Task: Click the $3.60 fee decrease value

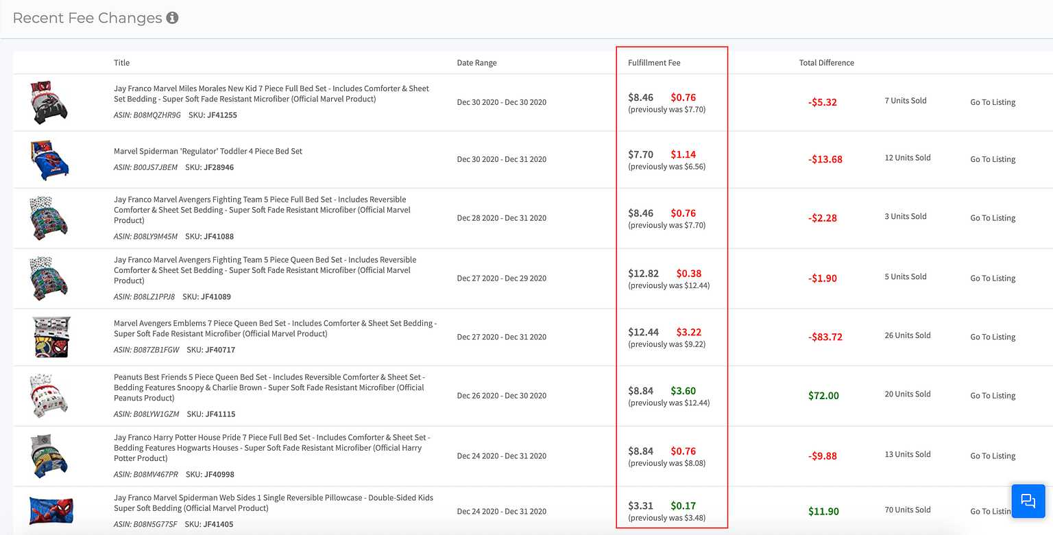Action: coord(683,391)
